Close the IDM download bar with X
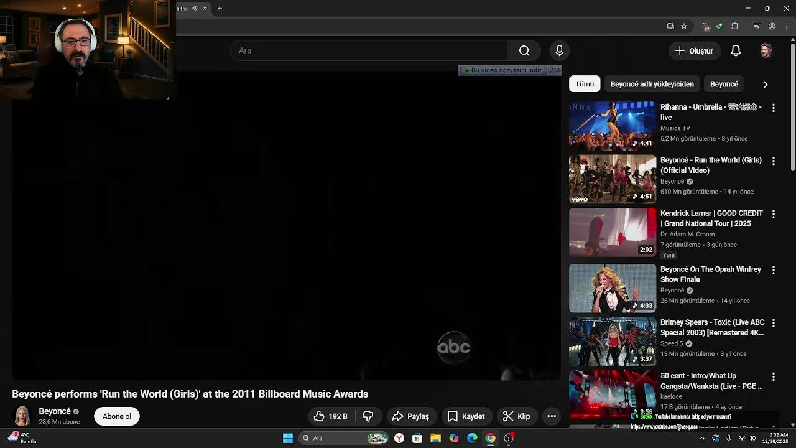796x448 pixels. coord(558,70)
